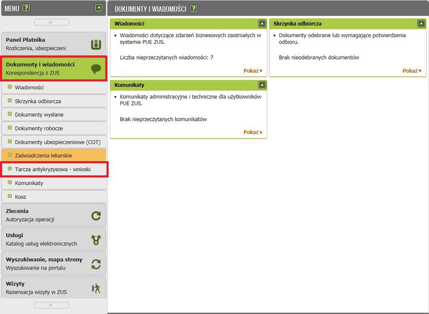Click the speech bubble icon in Dokumenty i wiadomości
Viewport: 429px width, 314px height.
pyautogui.click(x=96, y=69)
